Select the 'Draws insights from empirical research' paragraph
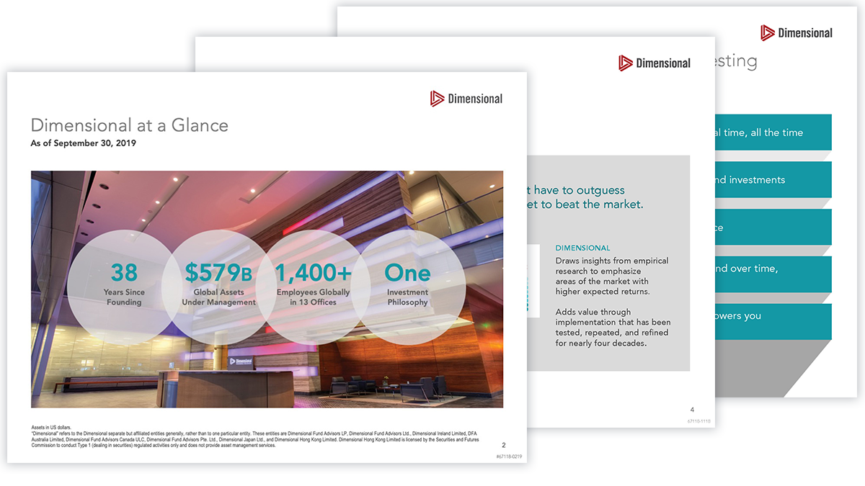The width and height of the screenshot is (865, 486). [613, 276]
